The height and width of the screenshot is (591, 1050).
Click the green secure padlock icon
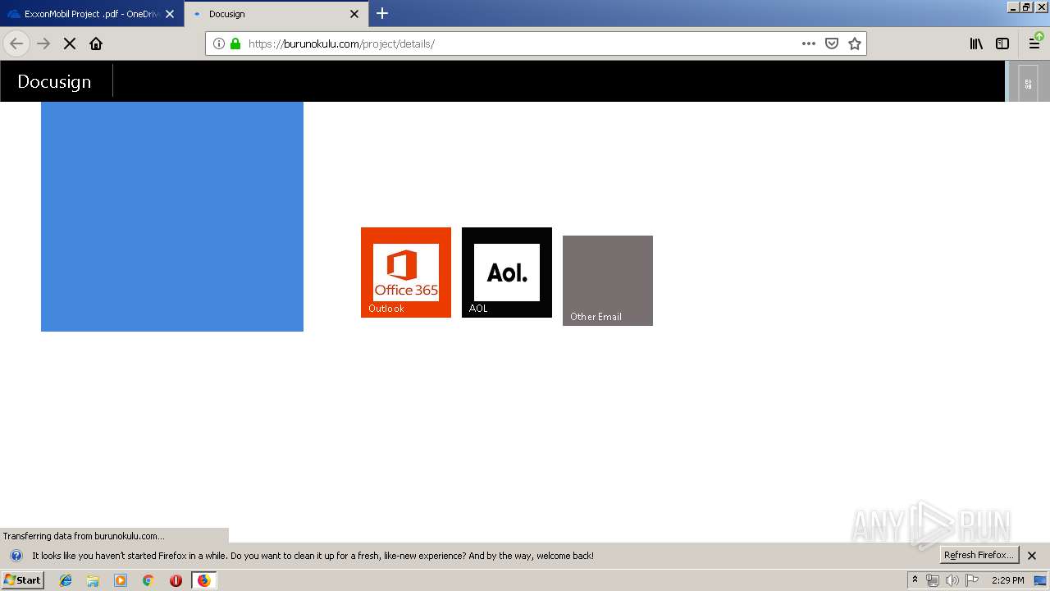(235, 44)
